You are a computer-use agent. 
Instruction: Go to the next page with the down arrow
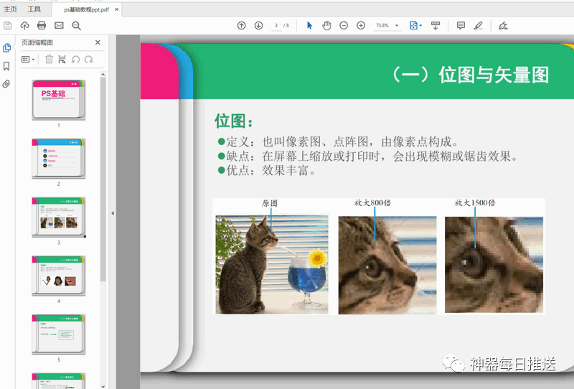(258, 25)
